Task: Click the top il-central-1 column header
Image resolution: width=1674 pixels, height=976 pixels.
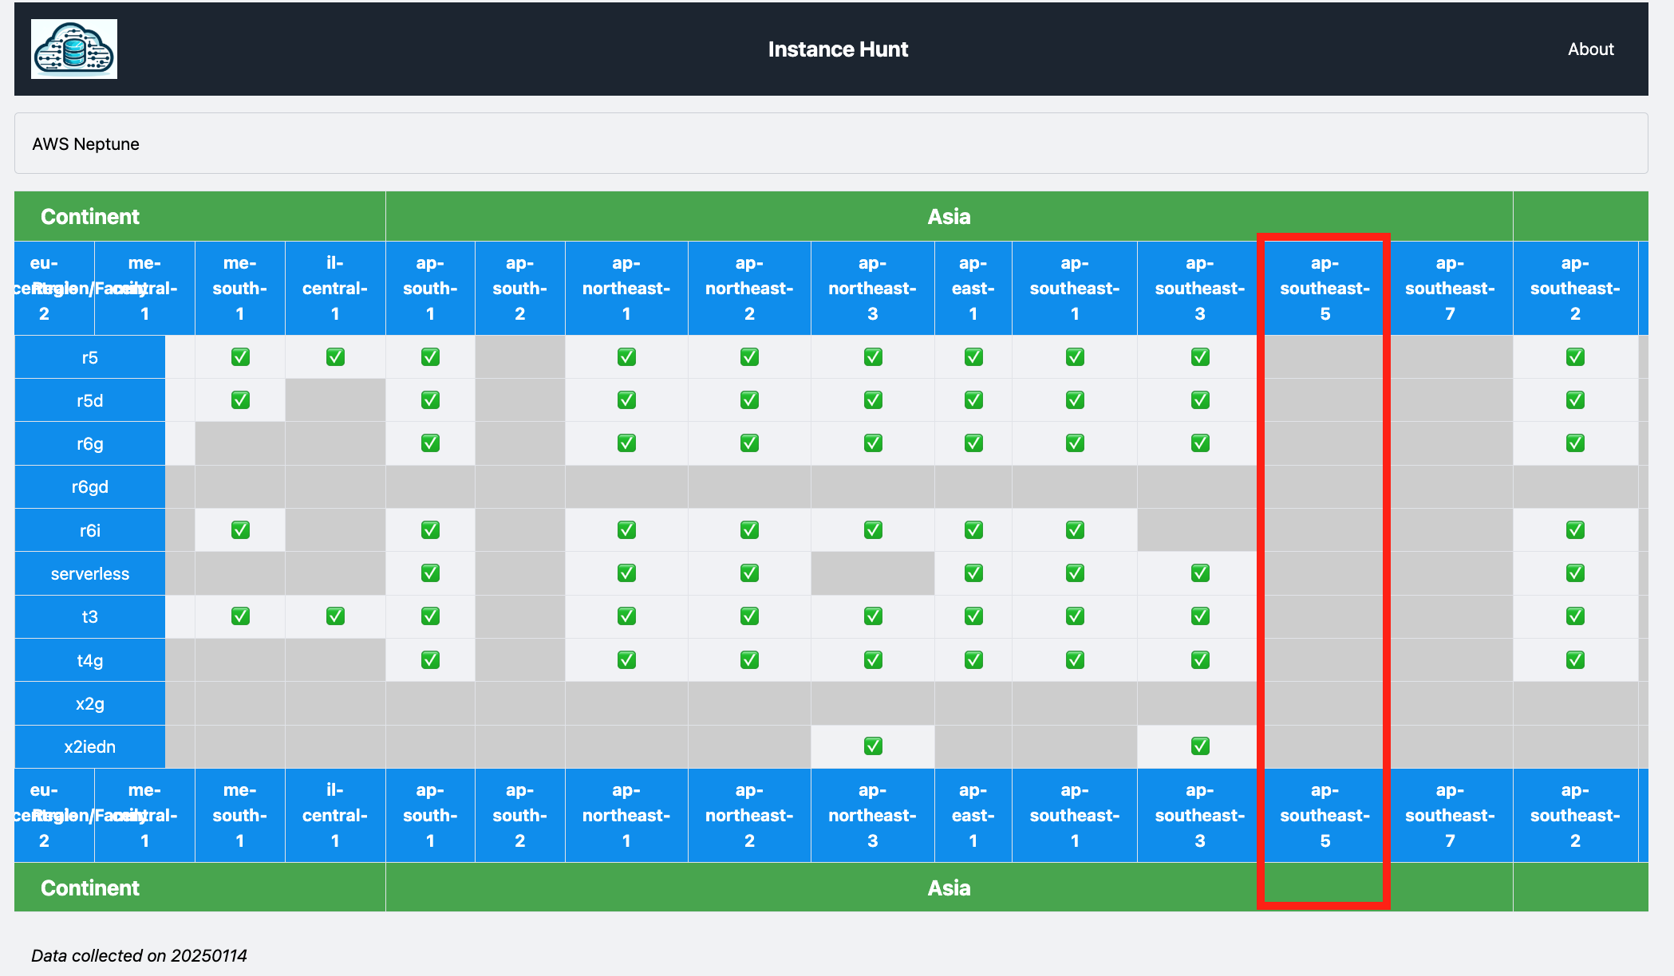Action: pos(335,288)
